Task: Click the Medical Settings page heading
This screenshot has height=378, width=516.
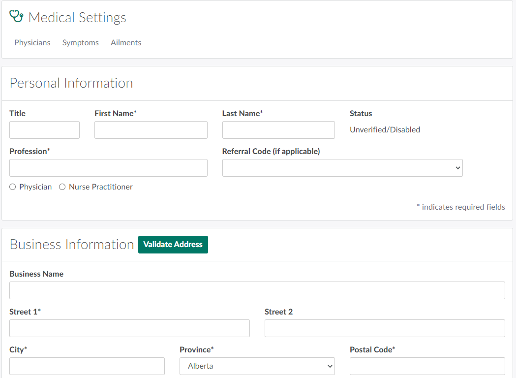Action: tap(77, 18)
